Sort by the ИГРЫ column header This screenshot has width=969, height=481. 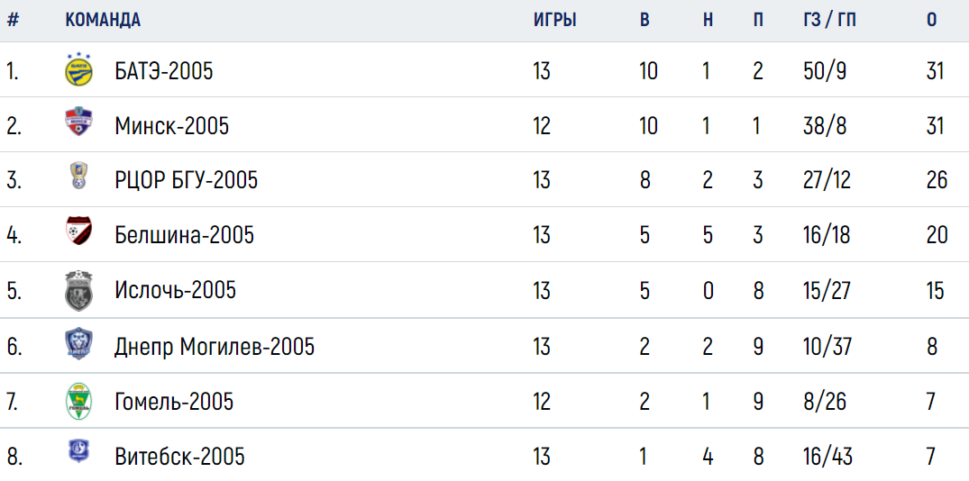[555, 20]
